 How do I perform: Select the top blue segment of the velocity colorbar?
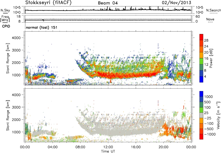click(x=201, y=94)
